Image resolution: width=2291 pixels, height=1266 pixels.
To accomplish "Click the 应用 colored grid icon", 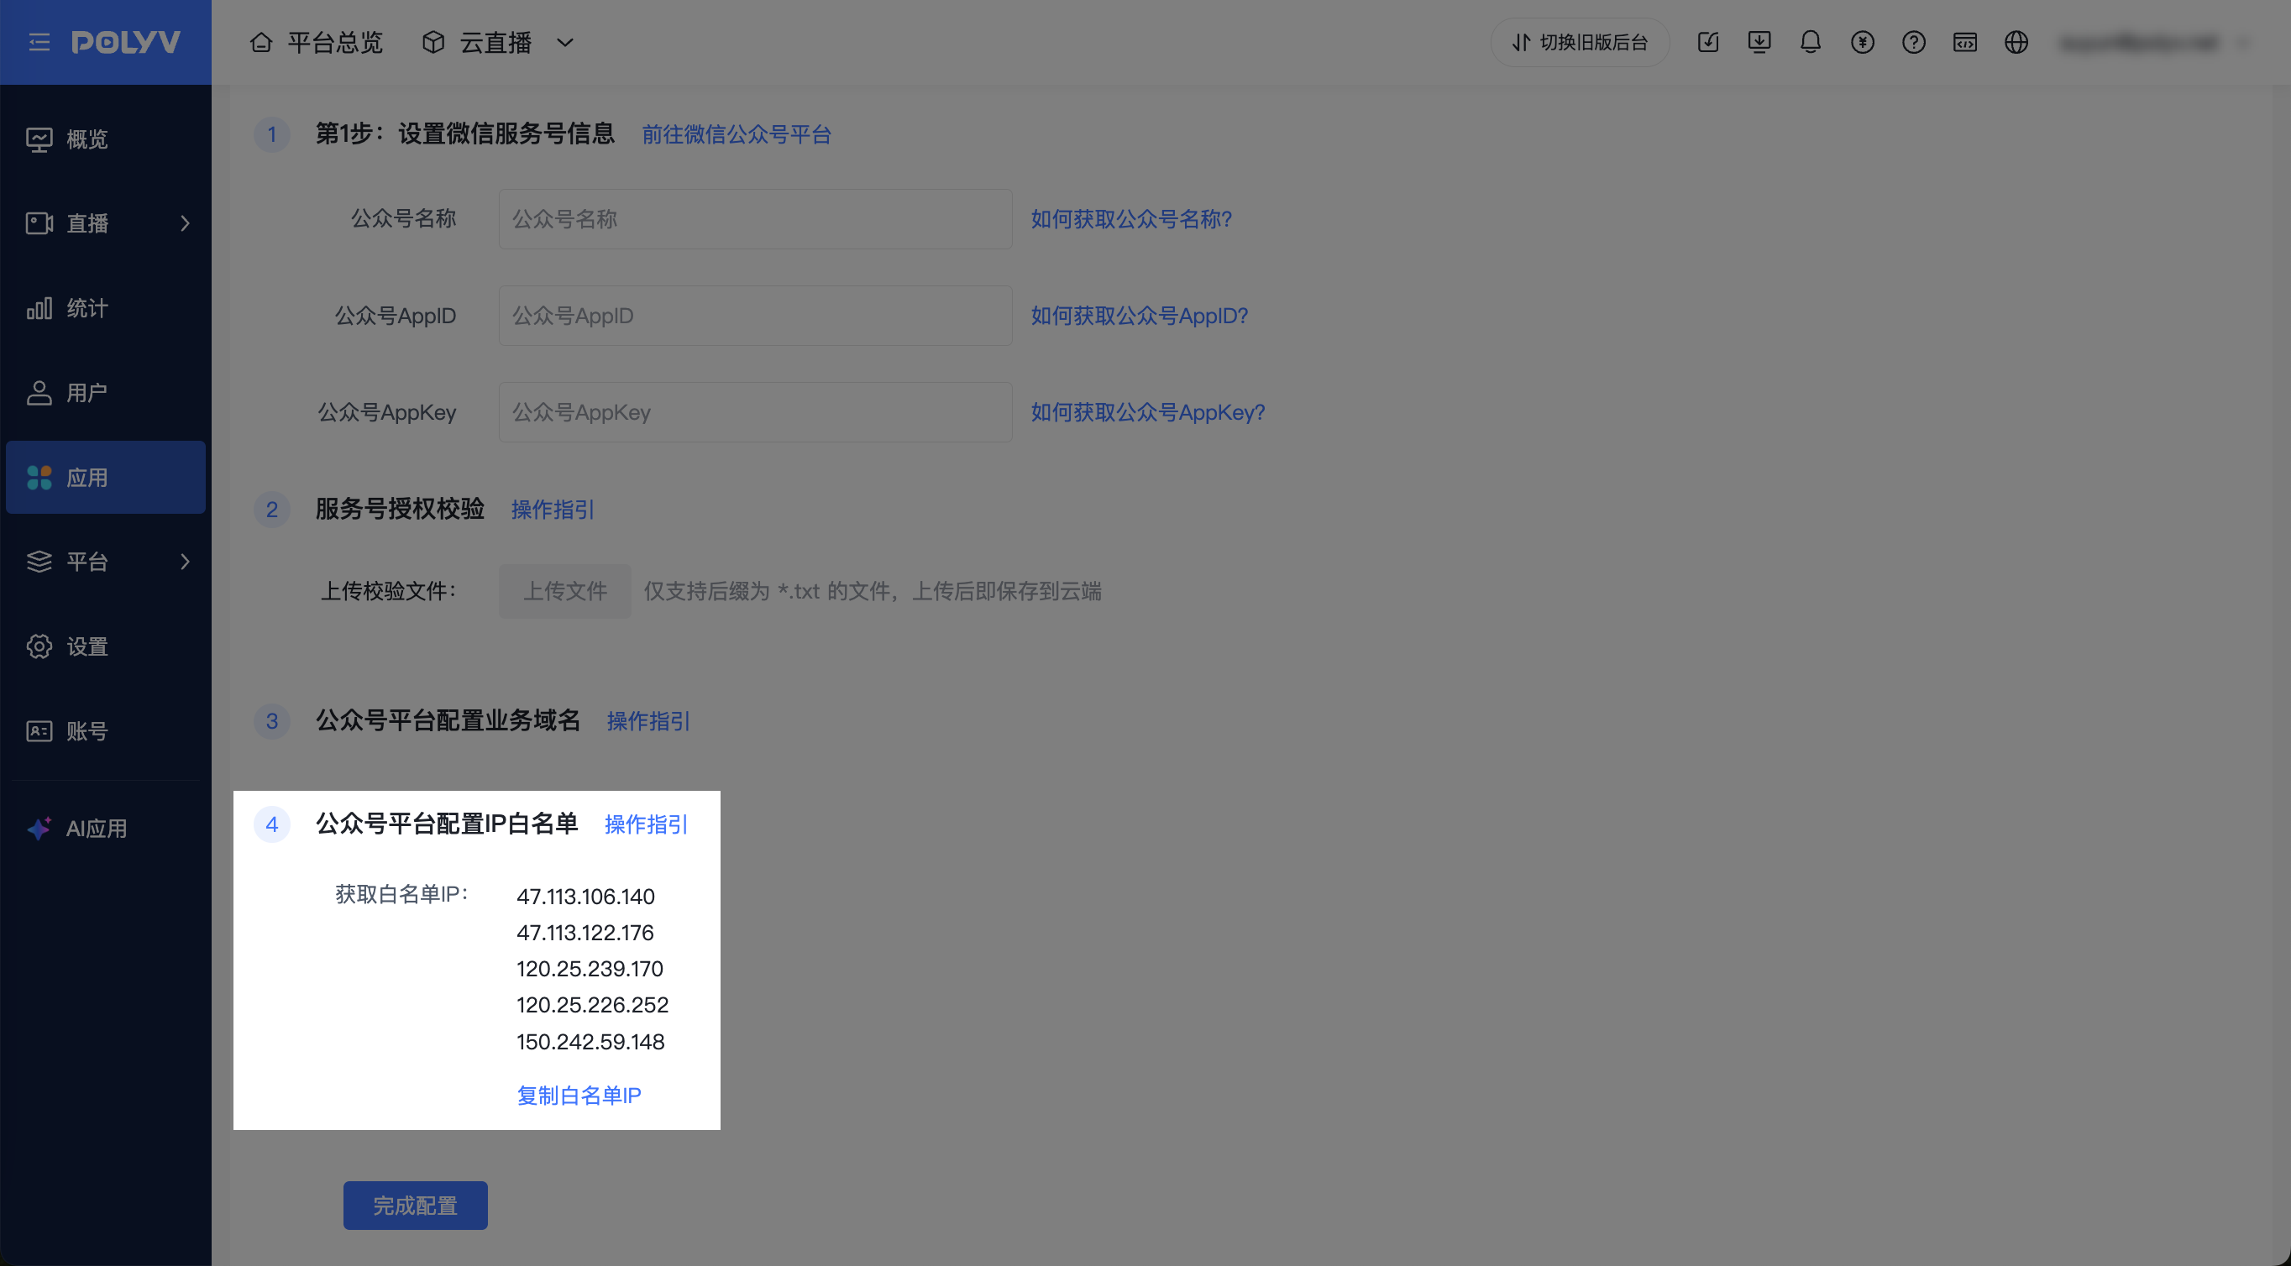I will [39, 478].
